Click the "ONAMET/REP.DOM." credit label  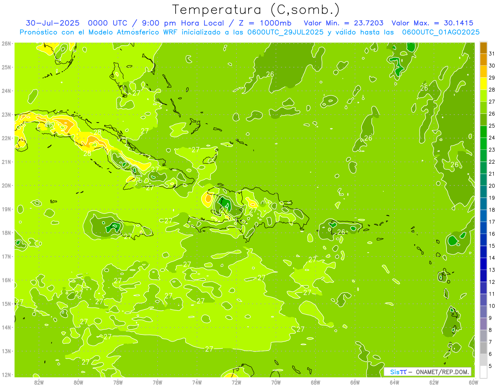coord(442,372)
